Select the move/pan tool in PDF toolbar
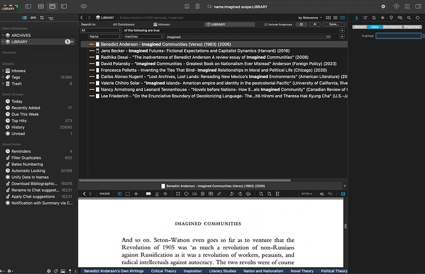 (x=136, y=194)
